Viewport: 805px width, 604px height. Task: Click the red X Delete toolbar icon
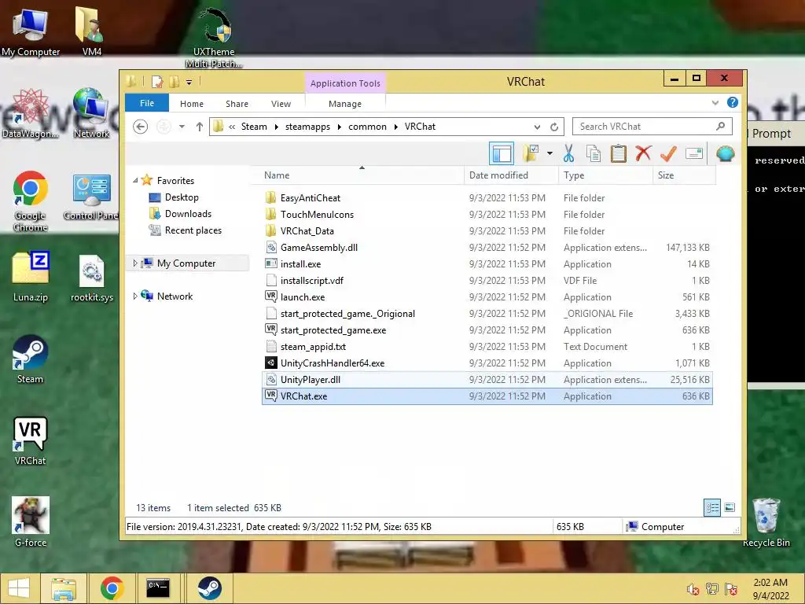(643, 153)
